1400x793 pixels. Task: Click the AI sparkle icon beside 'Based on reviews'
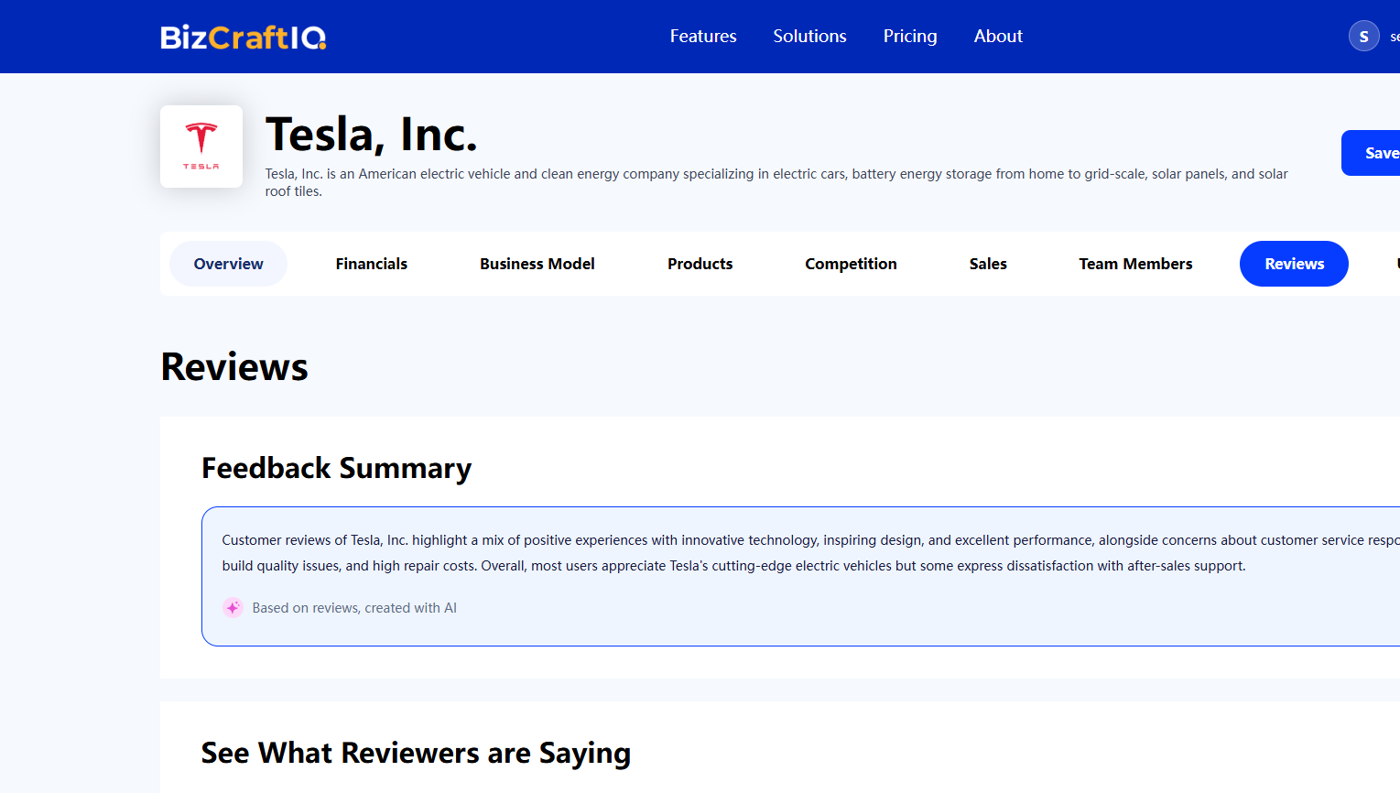[x=233, y=607]
